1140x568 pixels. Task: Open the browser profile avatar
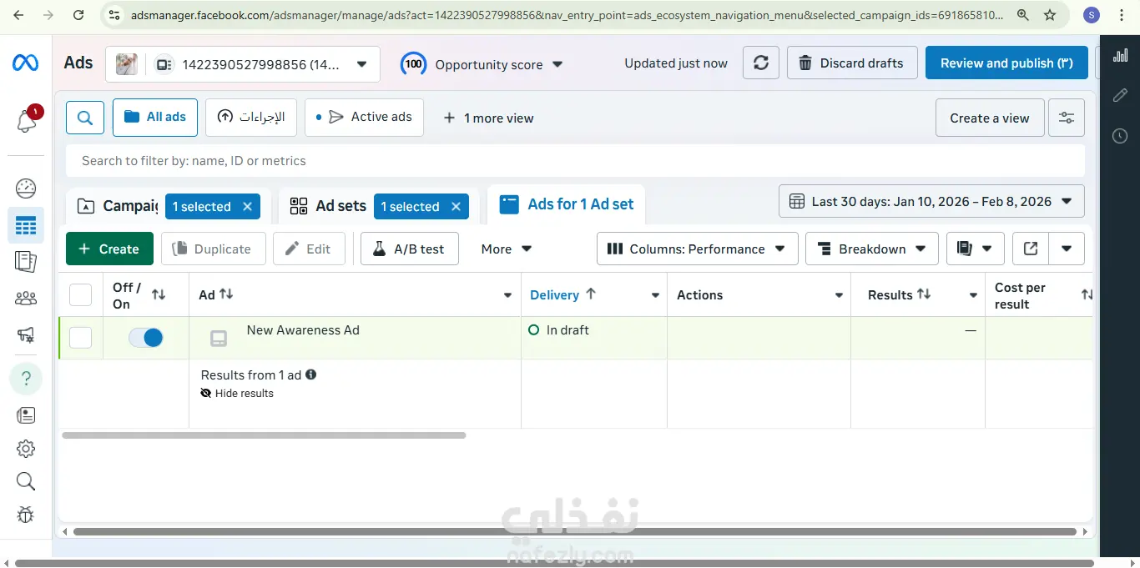pyautogui.click(x=1092, y=15)
